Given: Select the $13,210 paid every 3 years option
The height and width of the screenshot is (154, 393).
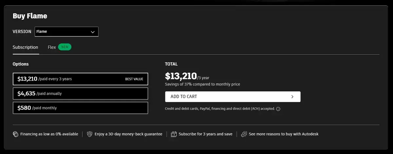Looking at the screenshot, I should 80,79.
